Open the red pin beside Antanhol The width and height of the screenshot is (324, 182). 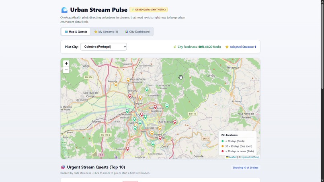click(127, 149)
